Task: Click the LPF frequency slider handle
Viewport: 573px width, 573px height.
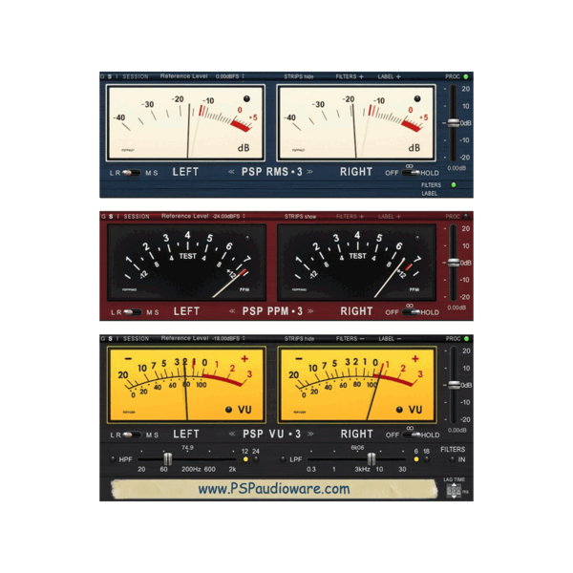Action: pos(371,459)
